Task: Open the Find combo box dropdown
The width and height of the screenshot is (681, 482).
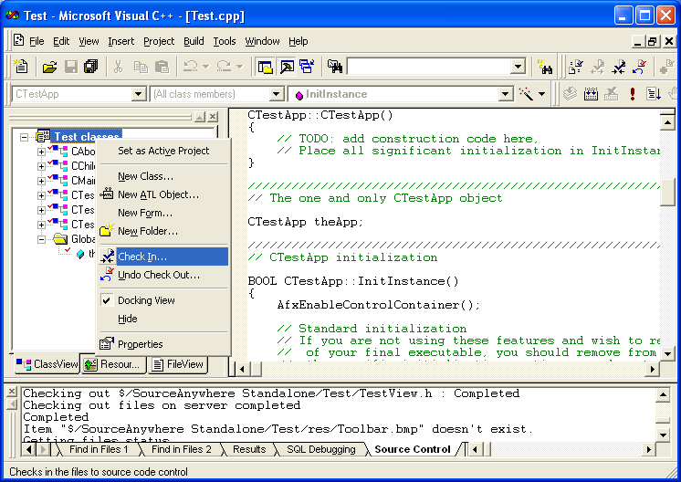Action: click(x=518, y=67)
